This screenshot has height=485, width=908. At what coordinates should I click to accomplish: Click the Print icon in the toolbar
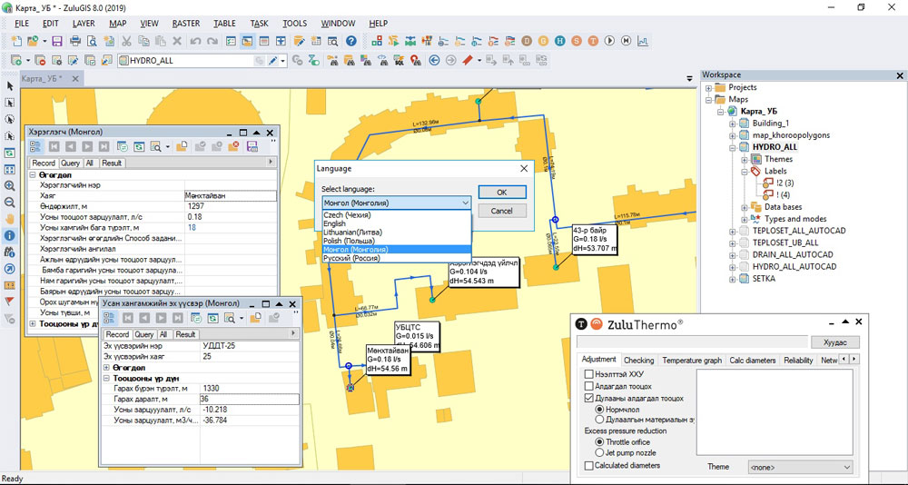tap(76, 41)
